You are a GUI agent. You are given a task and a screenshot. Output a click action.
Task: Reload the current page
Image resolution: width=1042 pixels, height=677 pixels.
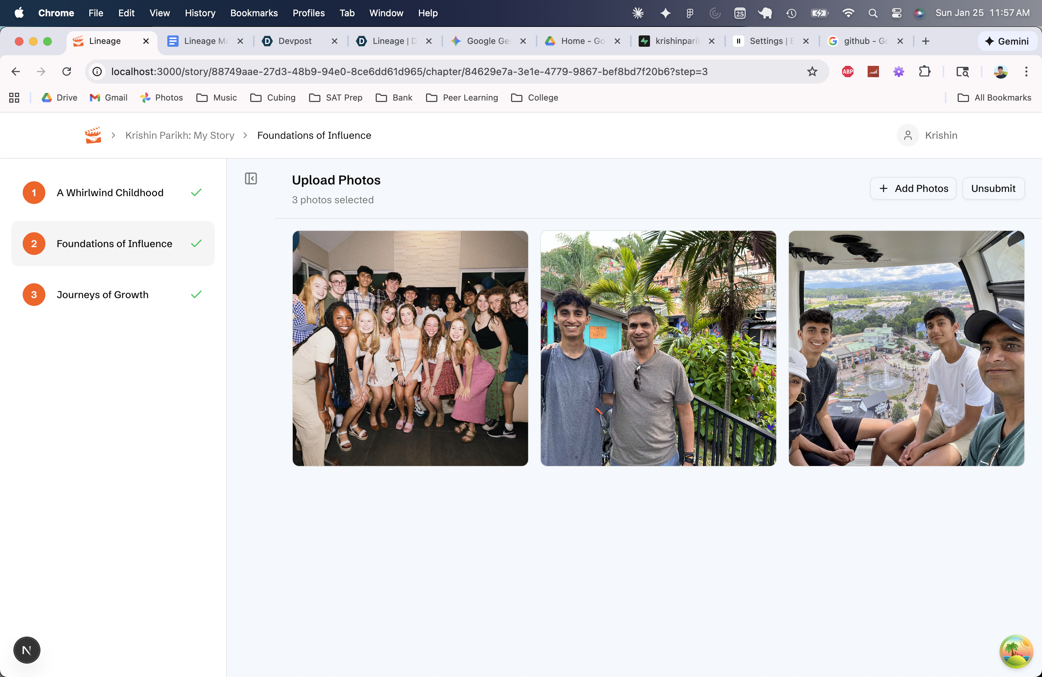[67, 71]
